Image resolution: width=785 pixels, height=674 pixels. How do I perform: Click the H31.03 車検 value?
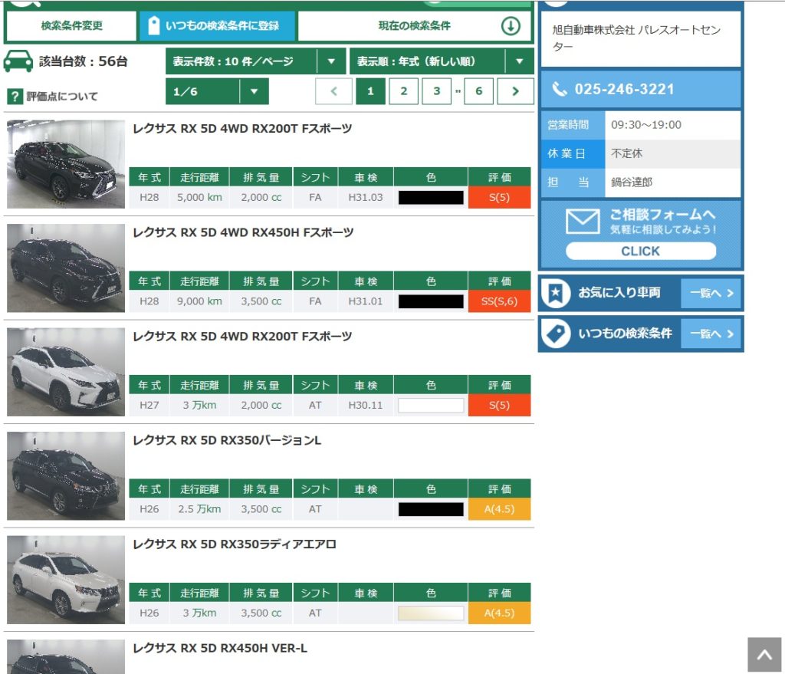pyautogui.click(x=366, y=197)
